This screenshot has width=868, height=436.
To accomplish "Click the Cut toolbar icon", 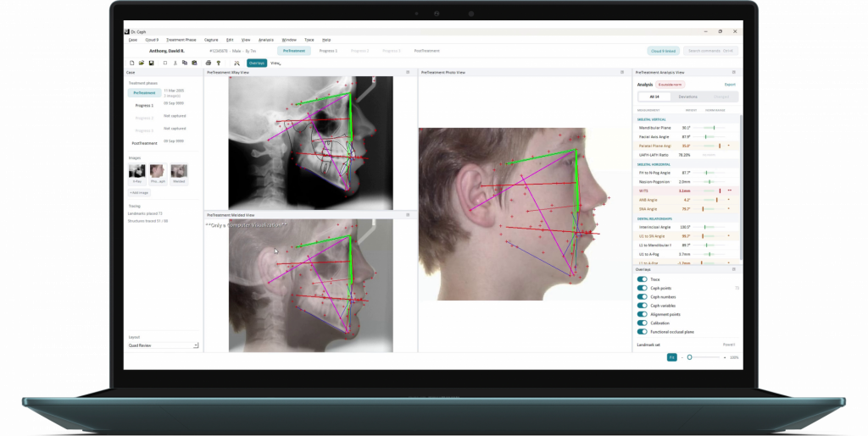I will point(175,63).
